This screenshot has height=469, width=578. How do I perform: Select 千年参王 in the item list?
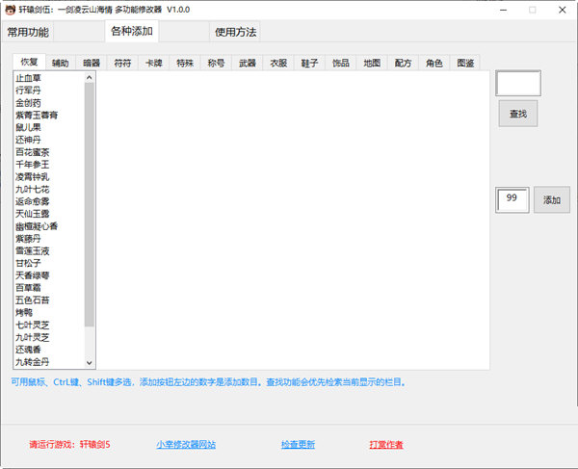(x=33, y=165)
